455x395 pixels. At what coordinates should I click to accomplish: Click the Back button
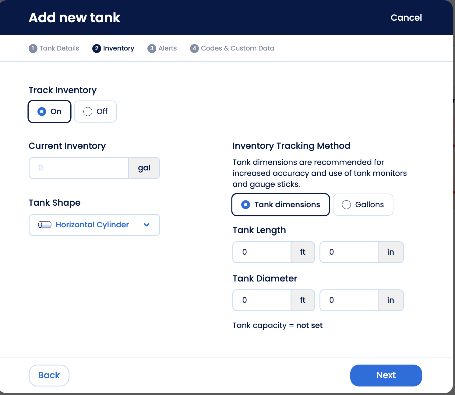(x=49, y=375)
